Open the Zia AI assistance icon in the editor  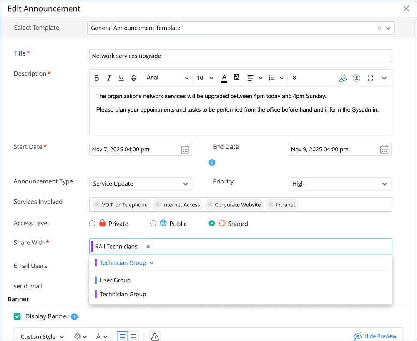pos(343,78)
